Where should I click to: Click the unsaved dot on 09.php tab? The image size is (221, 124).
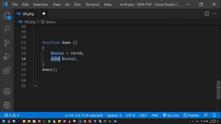(x=44, y=14)
